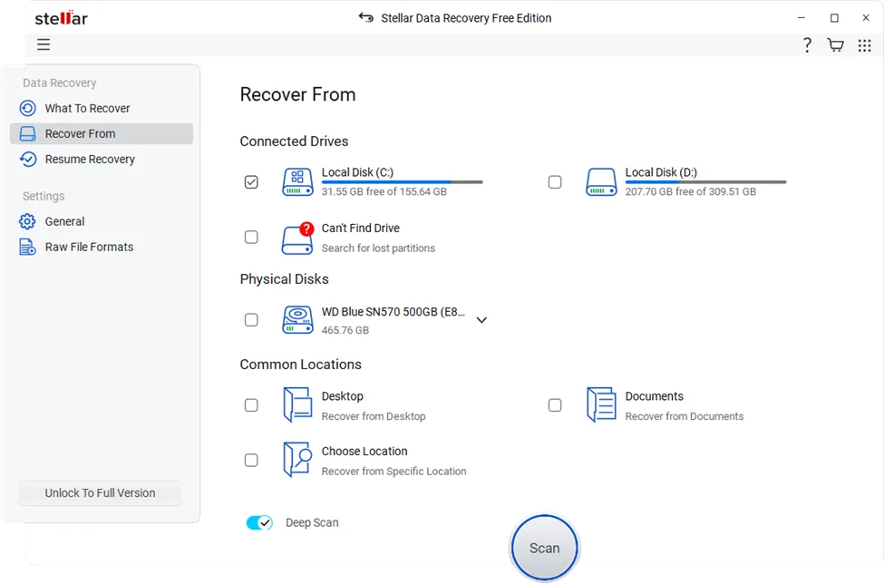Click the General settings gear icon
This screenshot has height=584, width=884.
pos(27,221)
